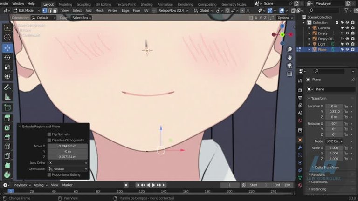Hide the Light object in viewport
Viewport: 358px width, 201px height.
(347, 44)
